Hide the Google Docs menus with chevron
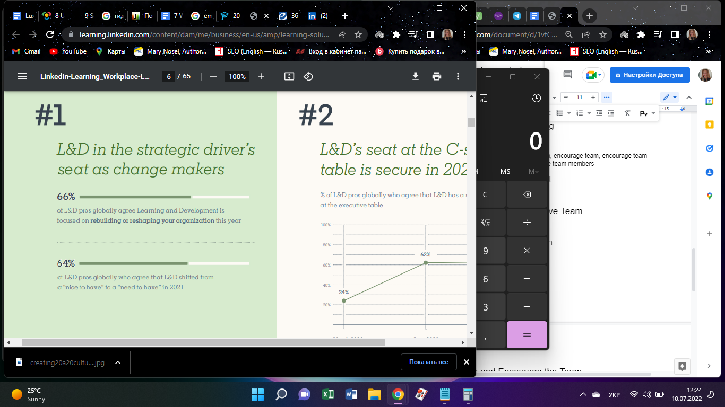This screenshot has width=725, height=407. (x=689, y=98)
